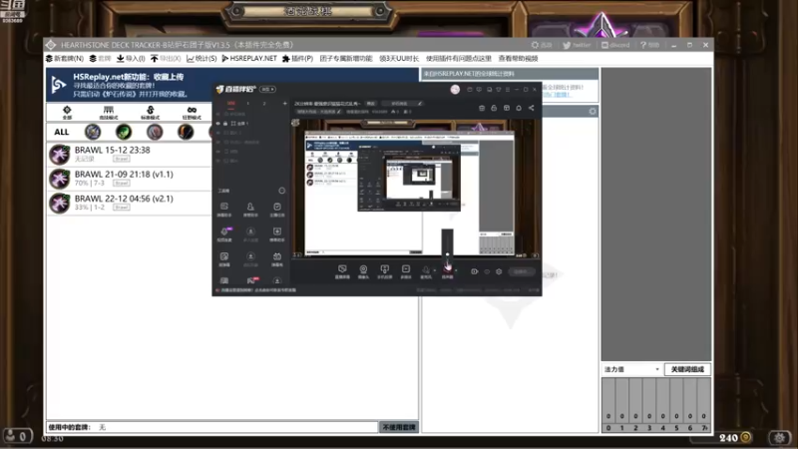The width and height of the screenshot is (798, 449).
Task: Expand the arrow beside the microphone icon
Action: tap(435, 270)
